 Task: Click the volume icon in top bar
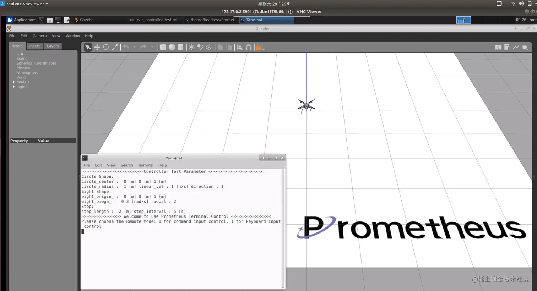pos(521,4)
